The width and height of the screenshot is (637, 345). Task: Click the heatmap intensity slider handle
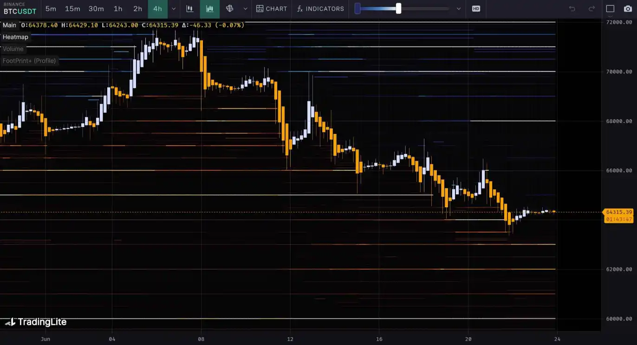click(398, 9)
